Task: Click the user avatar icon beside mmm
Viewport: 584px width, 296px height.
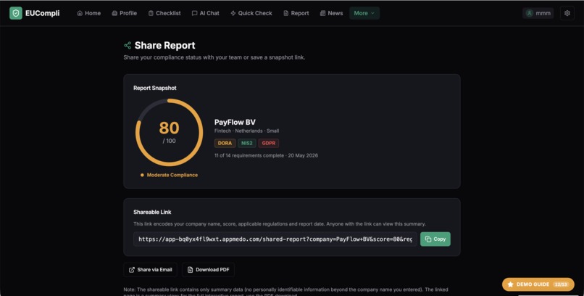Action: (529, 13)
